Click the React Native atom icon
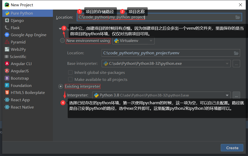248x156 pixels. pos(7,107)
